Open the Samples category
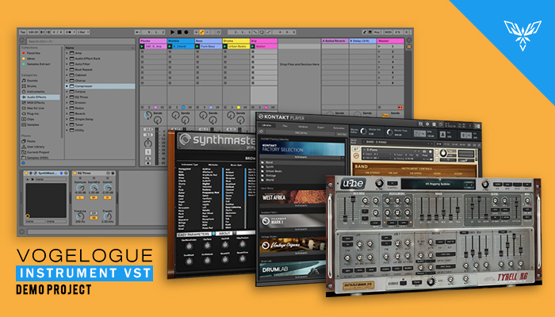The image size is (555, 317). (x=31, y=124)
